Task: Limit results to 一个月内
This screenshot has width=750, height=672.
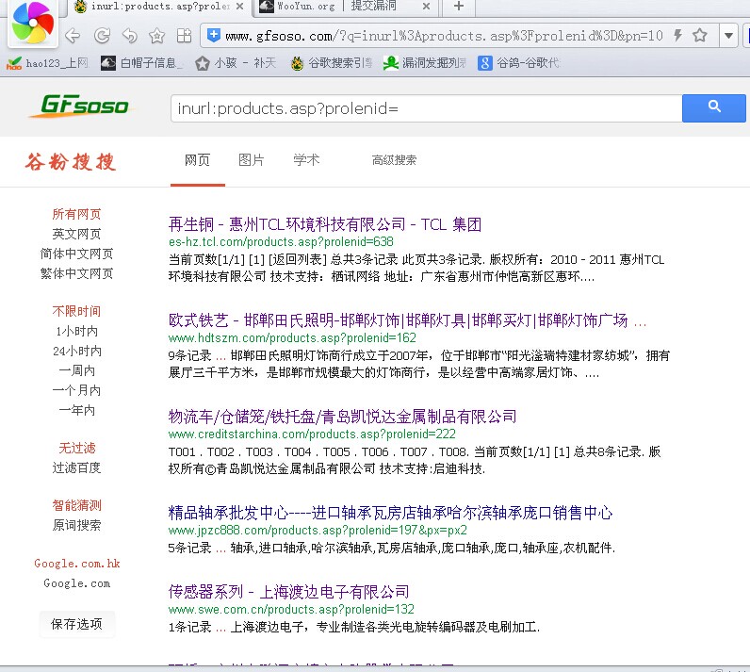Action: point(76,390)
